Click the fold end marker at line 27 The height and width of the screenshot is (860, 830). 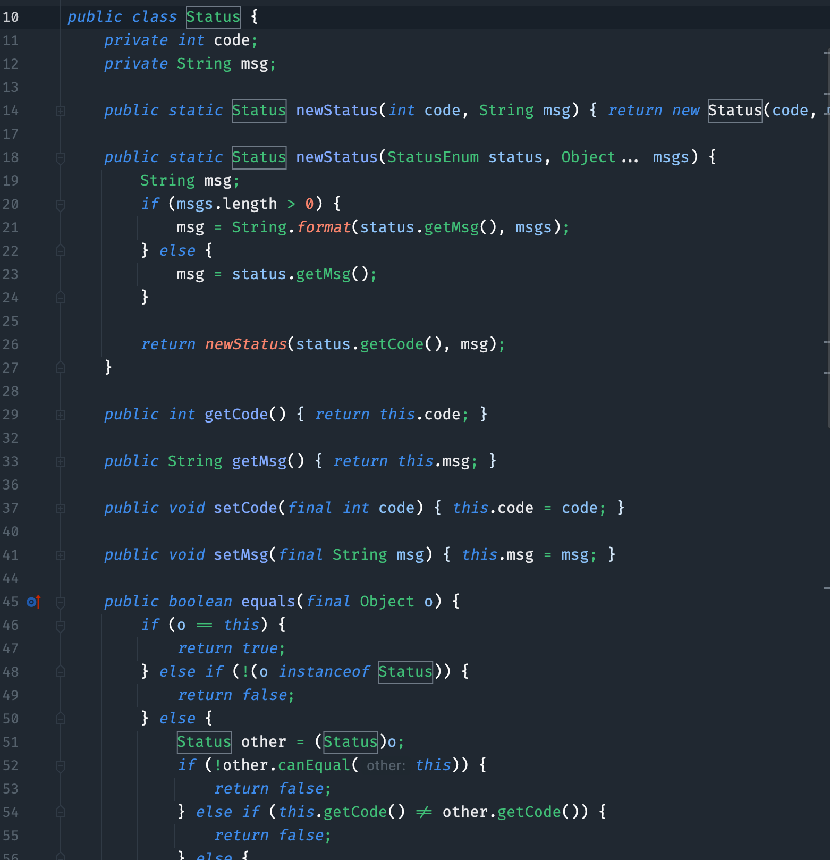[61, 368]
